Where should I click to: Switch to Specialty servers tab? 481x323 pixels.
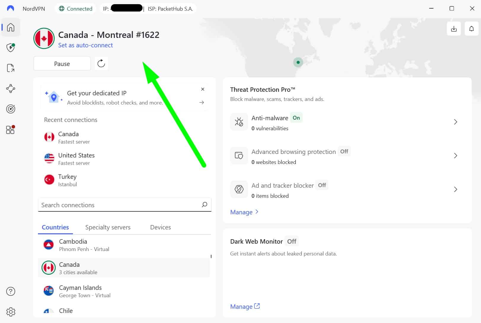coord(108,227)
